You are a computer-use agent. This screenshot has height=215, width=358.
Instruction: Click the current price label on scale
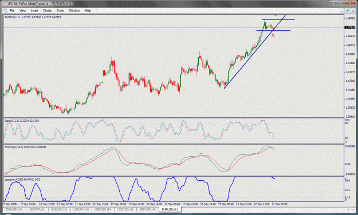pos(349,27)
